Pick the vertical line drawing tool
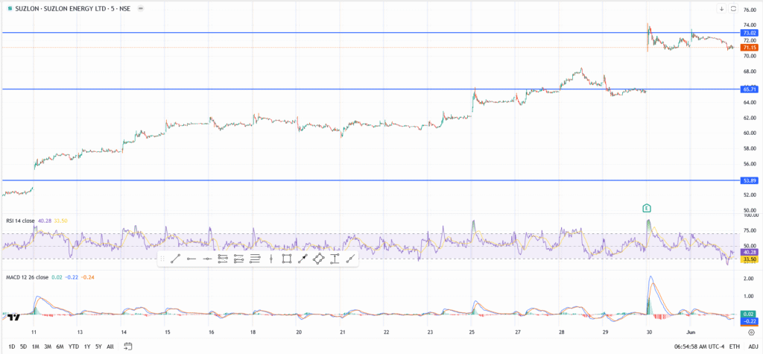The width and height of the screenshot is (763, 354). (270, 259)
